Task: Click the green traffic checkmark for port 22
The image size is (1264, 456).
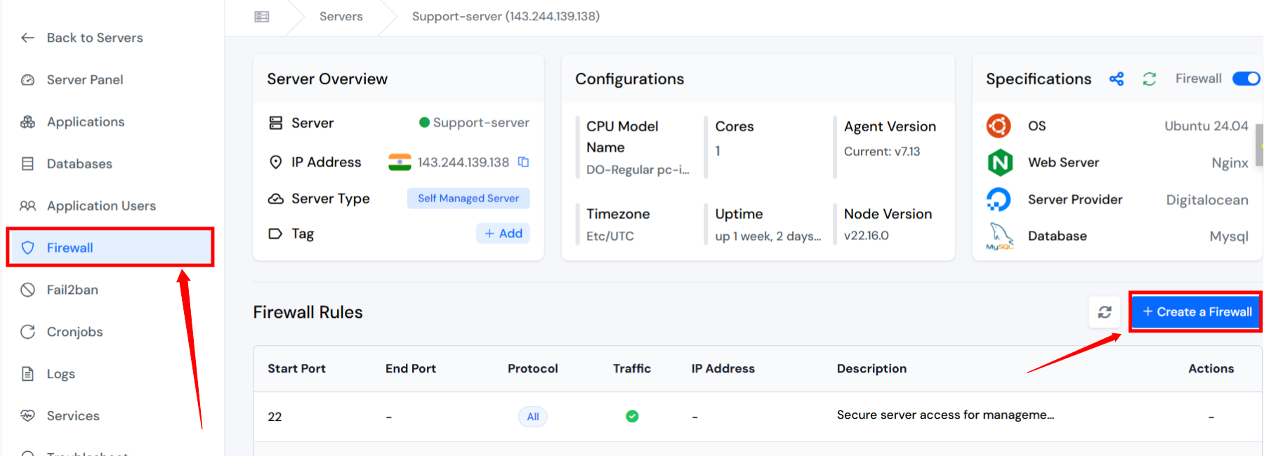Action: point(632,417)
